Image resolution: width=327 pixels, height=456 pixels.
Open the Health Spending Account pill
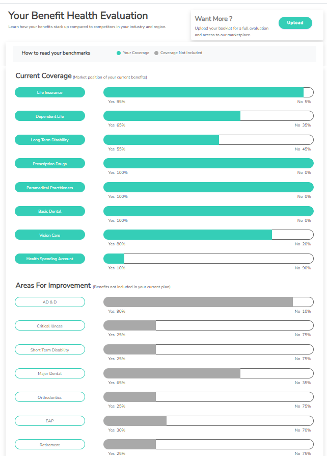pos(49,259)
